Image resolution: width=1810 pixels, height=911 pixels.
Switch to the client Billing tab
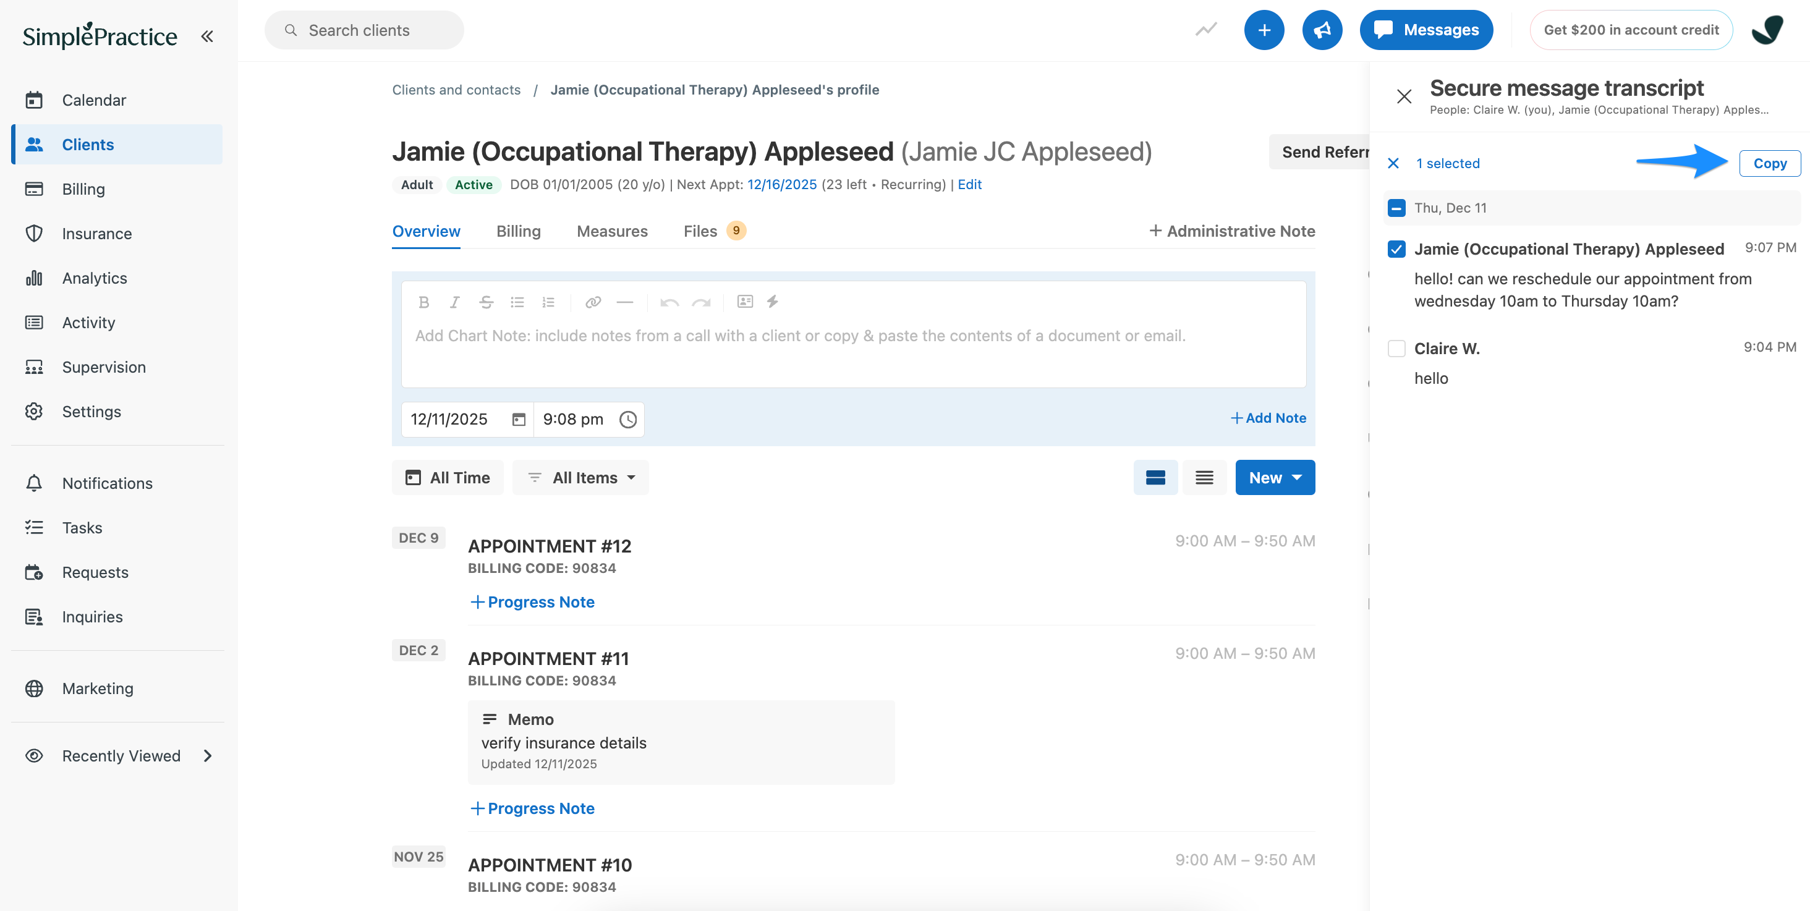tap(519, 231)
